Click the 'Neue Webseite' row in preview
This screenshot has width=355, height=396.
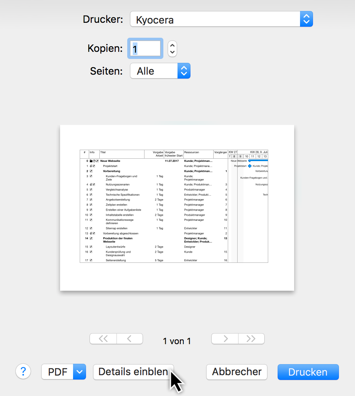pyautogui.click(x=110, y=161)
